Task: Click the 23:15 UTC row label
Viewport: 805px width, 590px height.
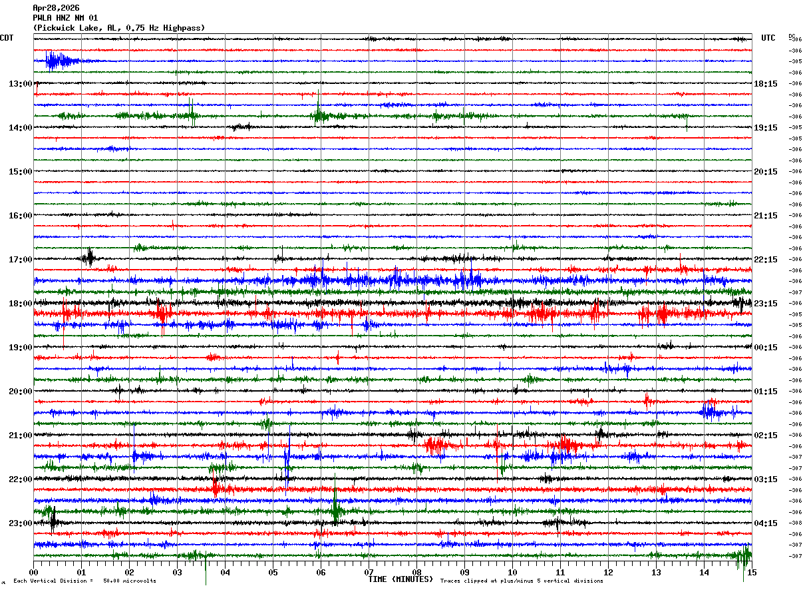Action: 766,304
